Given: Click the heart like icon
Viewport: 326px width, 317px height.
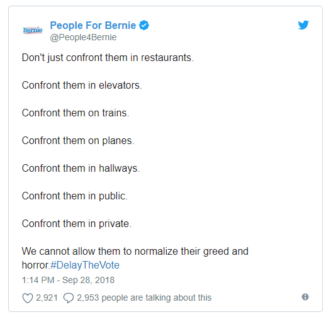Looking at the screenshot, I should [28, 298].
